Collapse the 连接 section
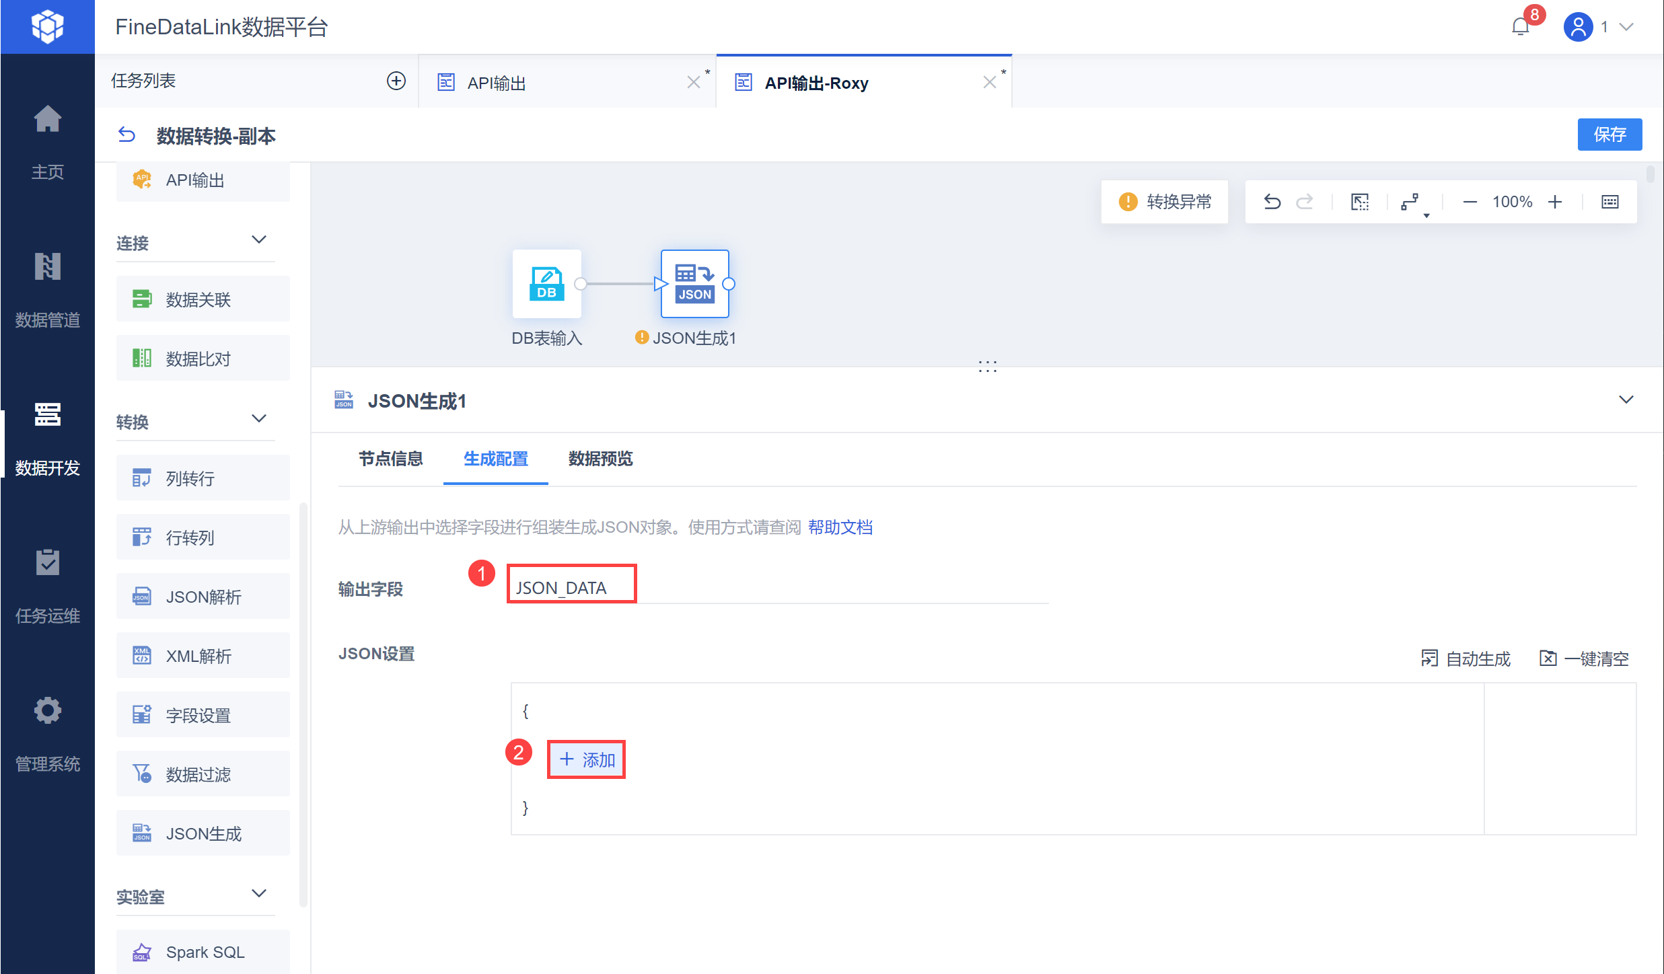The width and height of the screenshot is (1664, 974). click(259, 240)
